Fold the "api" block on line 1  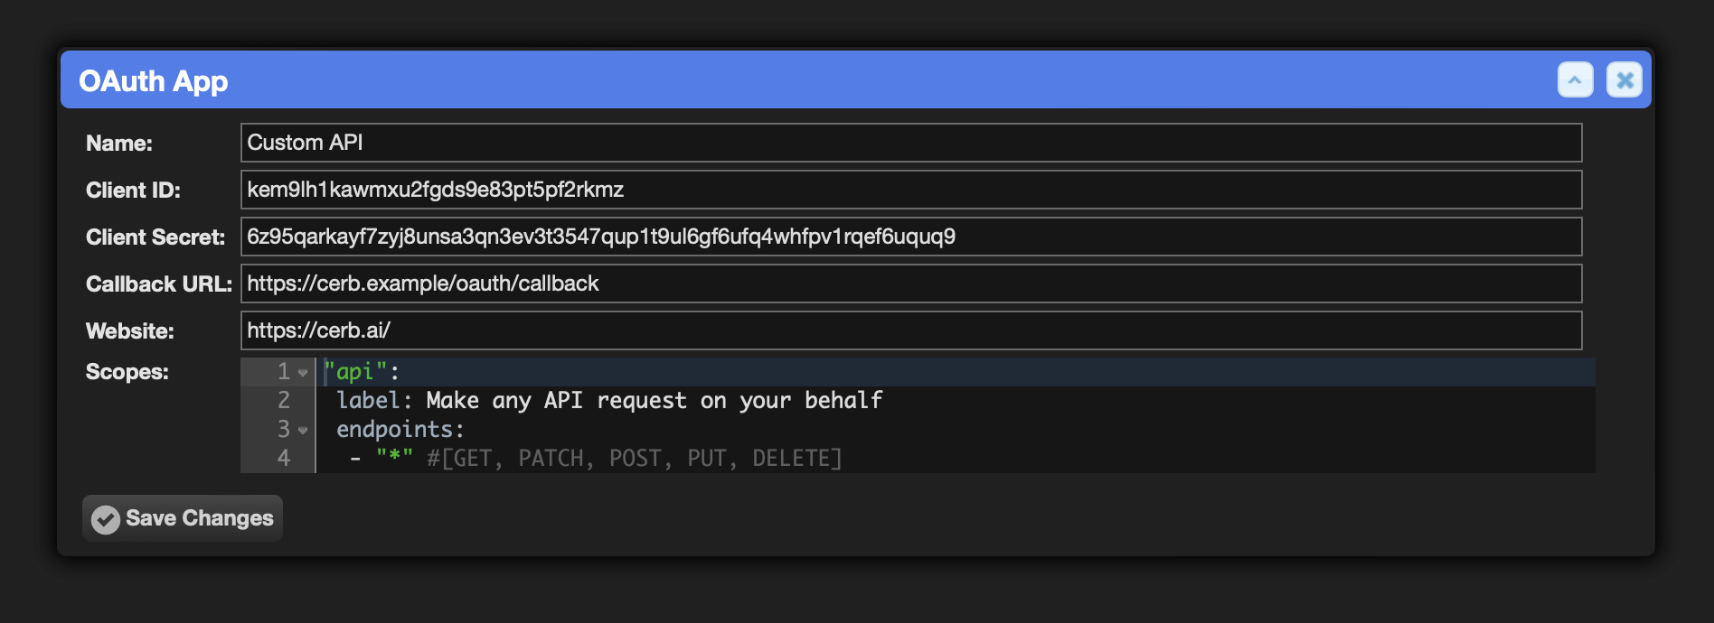(303, 372)
